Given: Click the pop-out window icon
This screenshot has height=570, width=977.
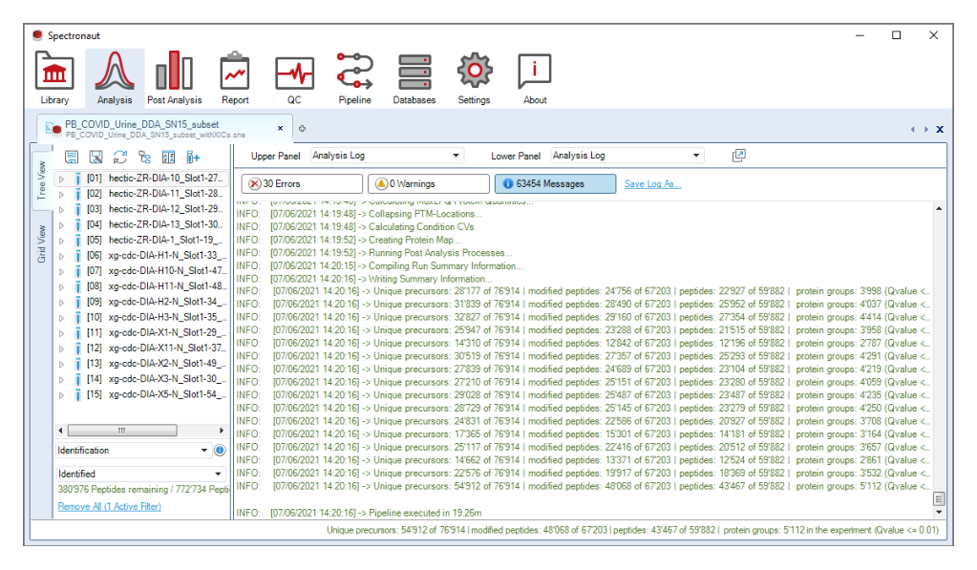Looking at the screenshot, I should 738,155.
